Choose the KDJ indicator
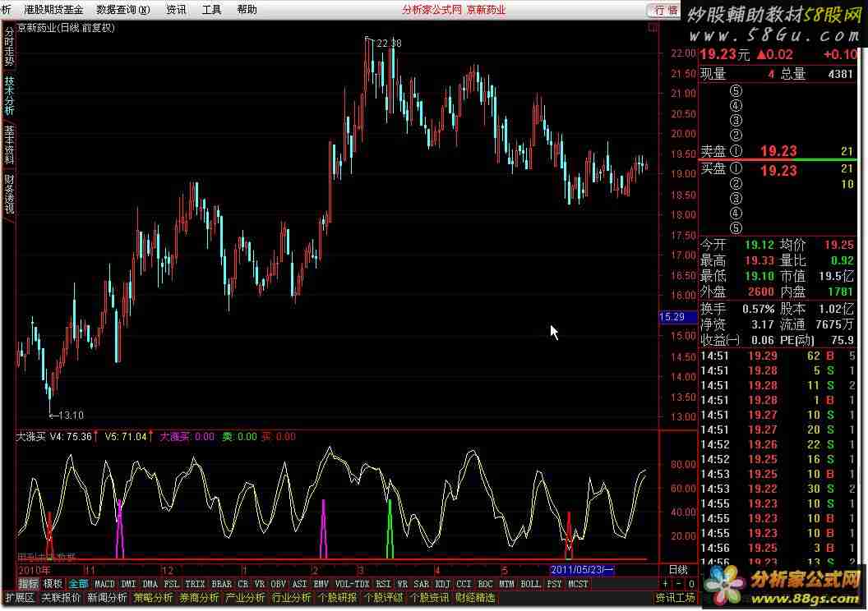The width and height of the screenshot is (868, 611). pyautogui.click(x=443, y=583)
